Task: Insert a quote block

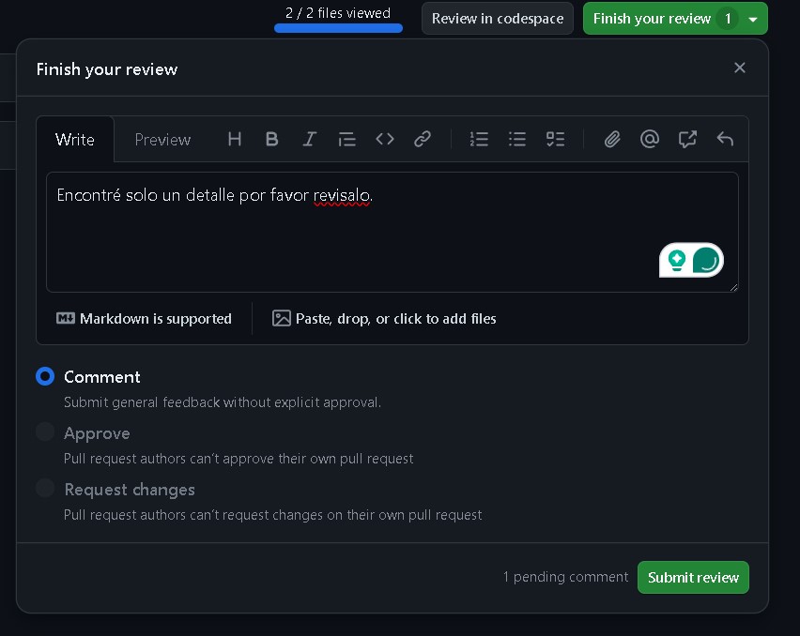Action: tap(347, 140)
